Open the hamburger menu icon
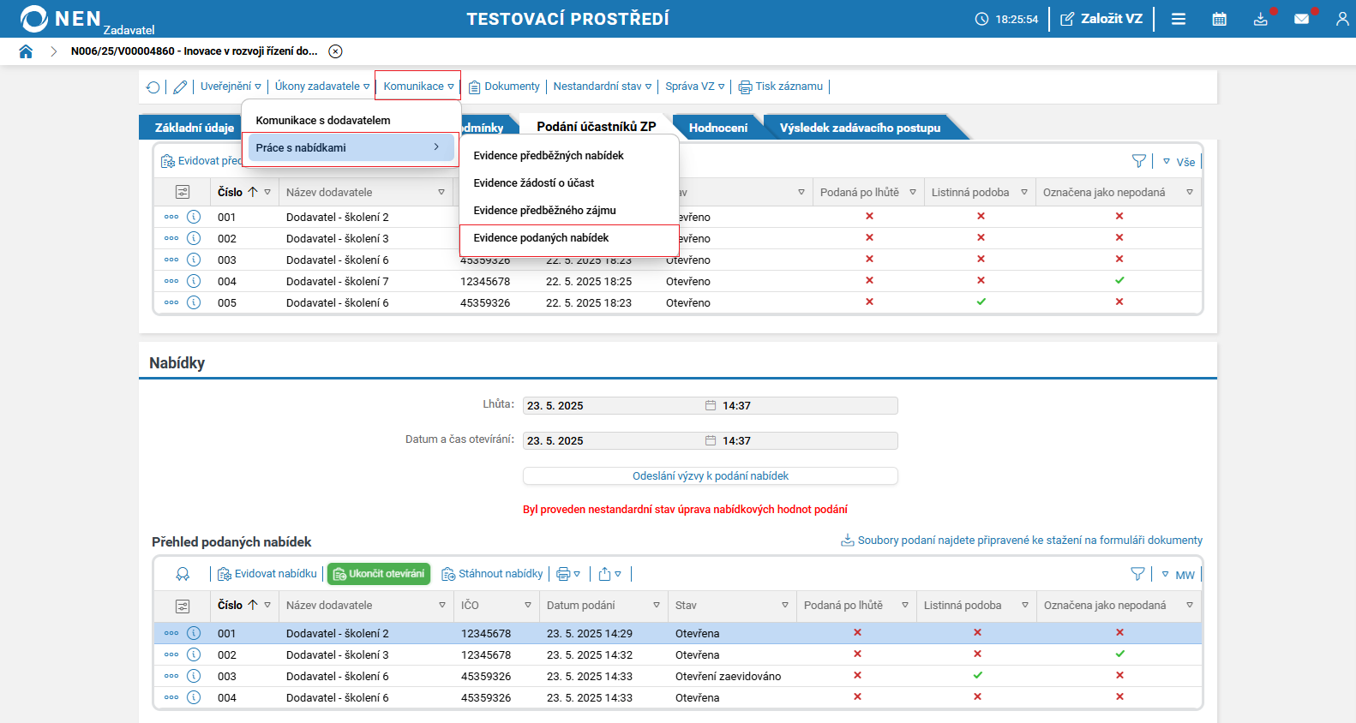Screen dimensions: 1356x723 [1179, 19]
